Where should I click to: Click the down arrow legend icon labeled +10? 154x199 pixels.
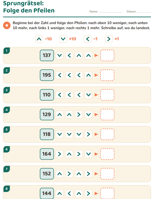point(63,39)
